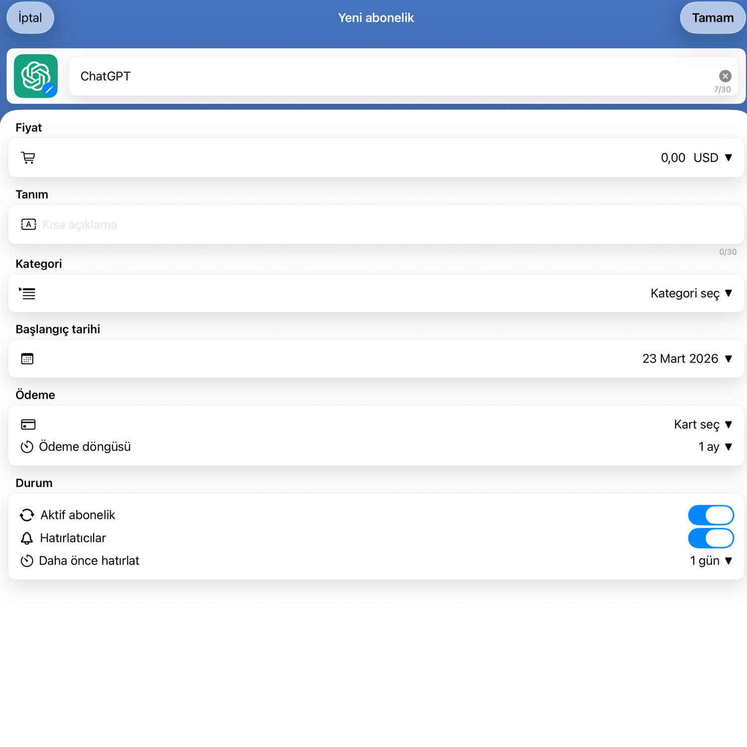The image size is (747, 747).
Task: Disable the Hatırlatıcılar switch
Action: tap(711, 538)
